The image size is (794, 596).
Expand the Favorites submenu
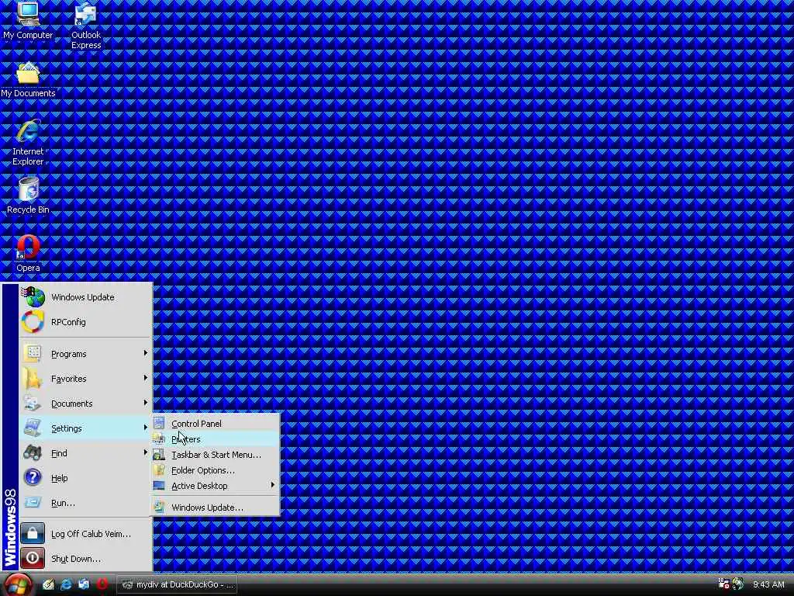pyautogui.click(x=85, y=379)
